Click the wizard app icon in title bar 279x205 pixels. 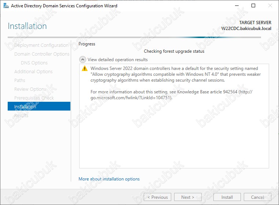pyautogui.click(x=6, y=6)
